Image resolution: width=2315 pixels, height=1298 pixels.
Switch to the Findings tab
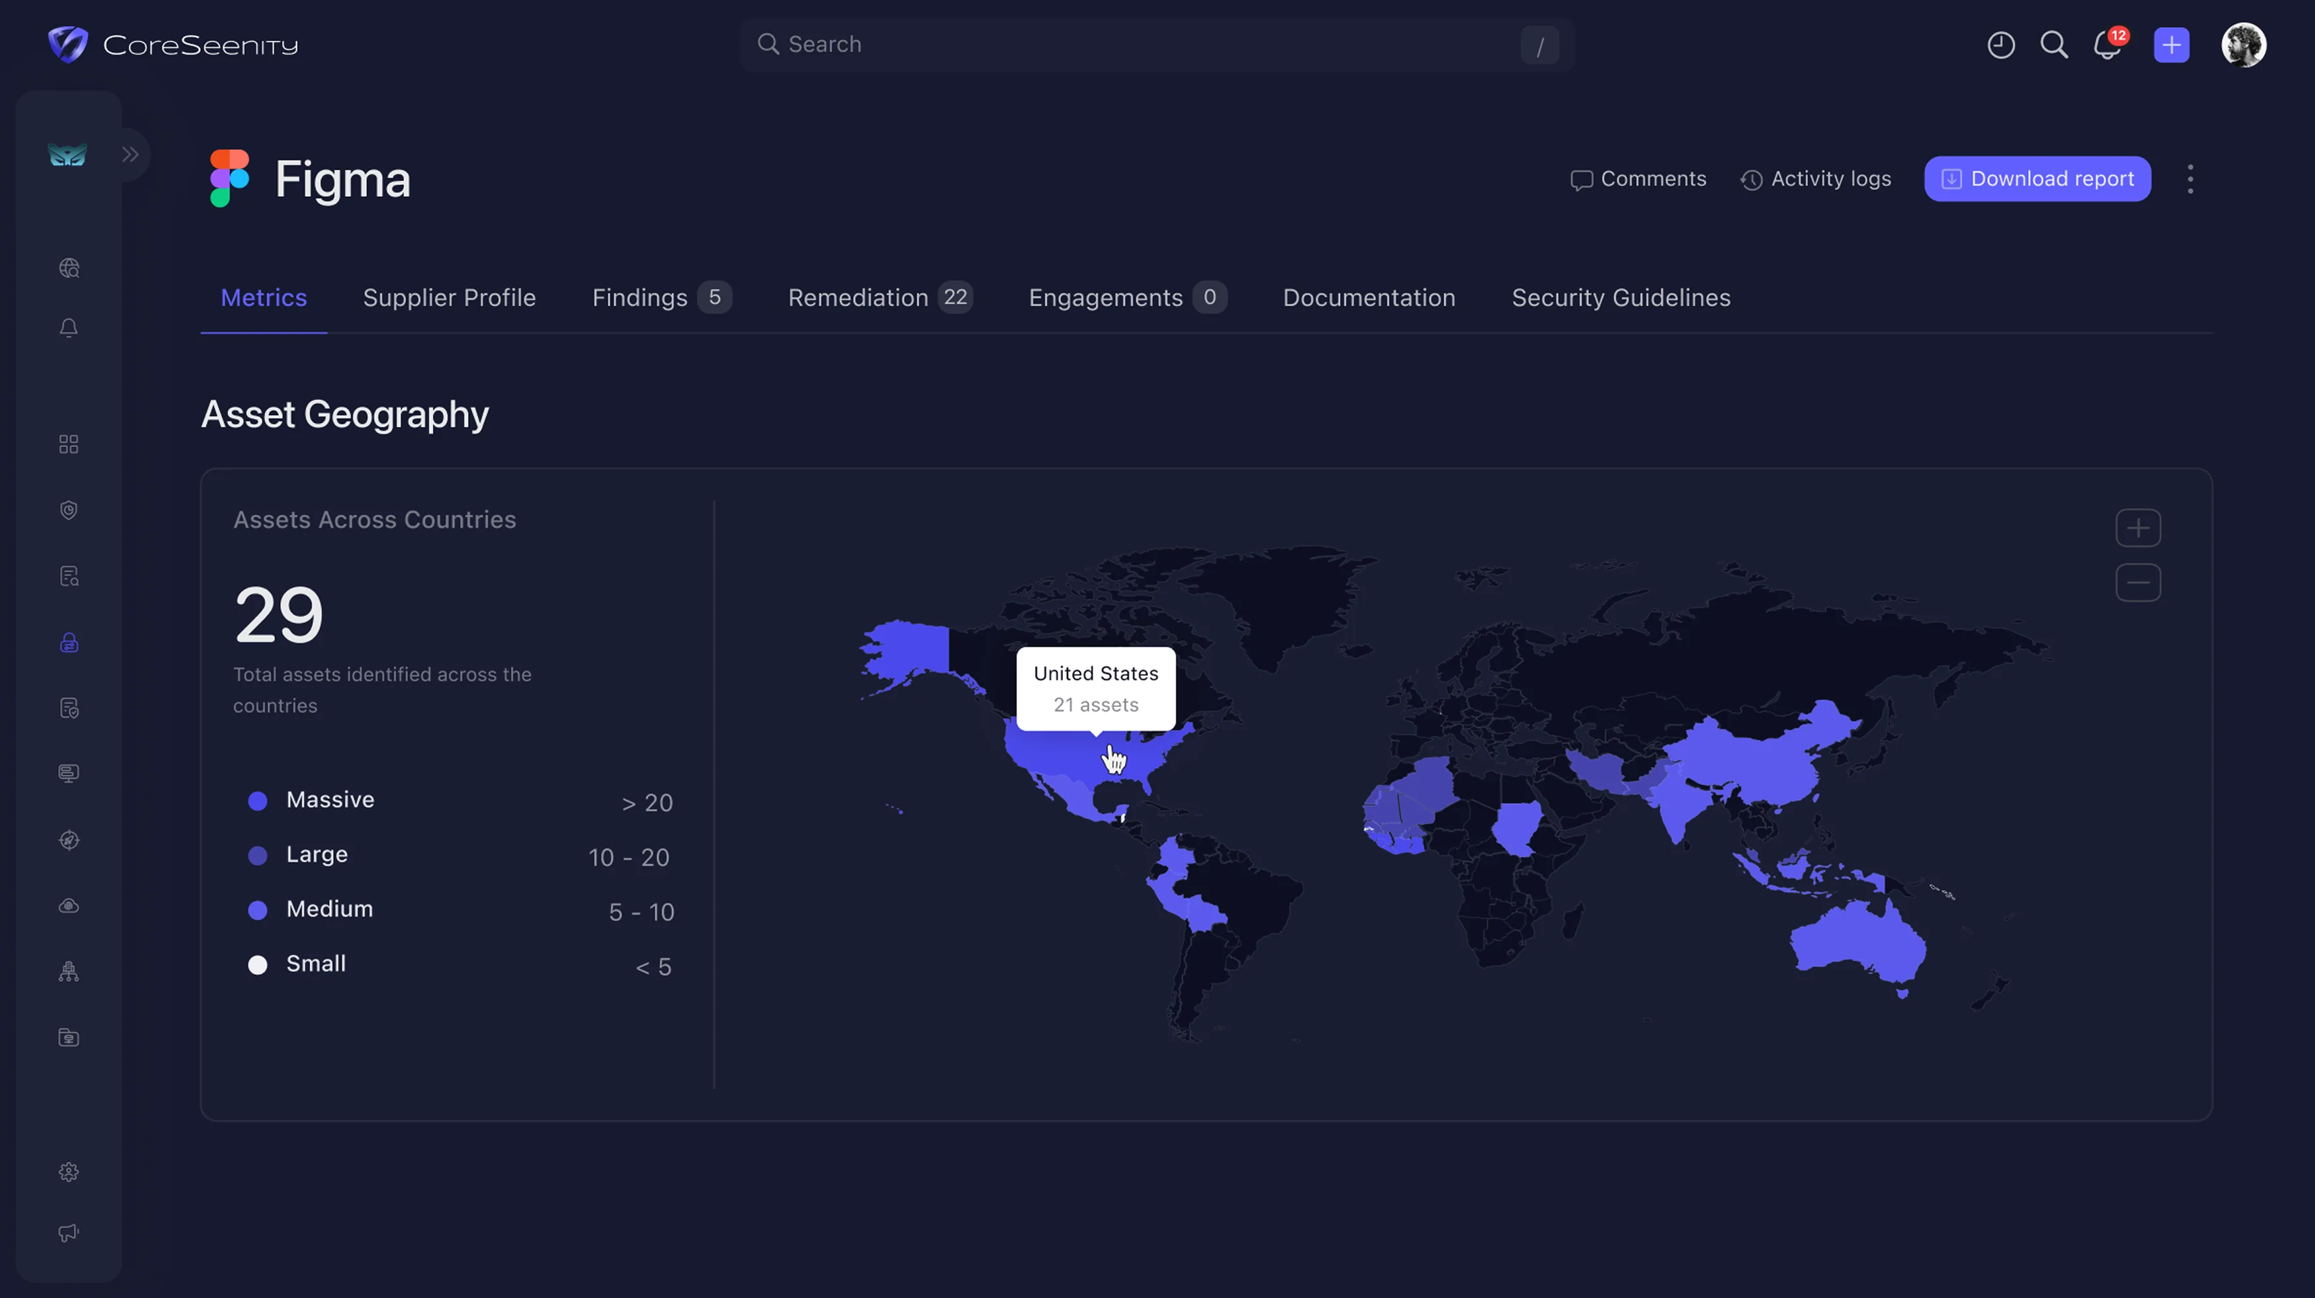click(x=662, y=297)
